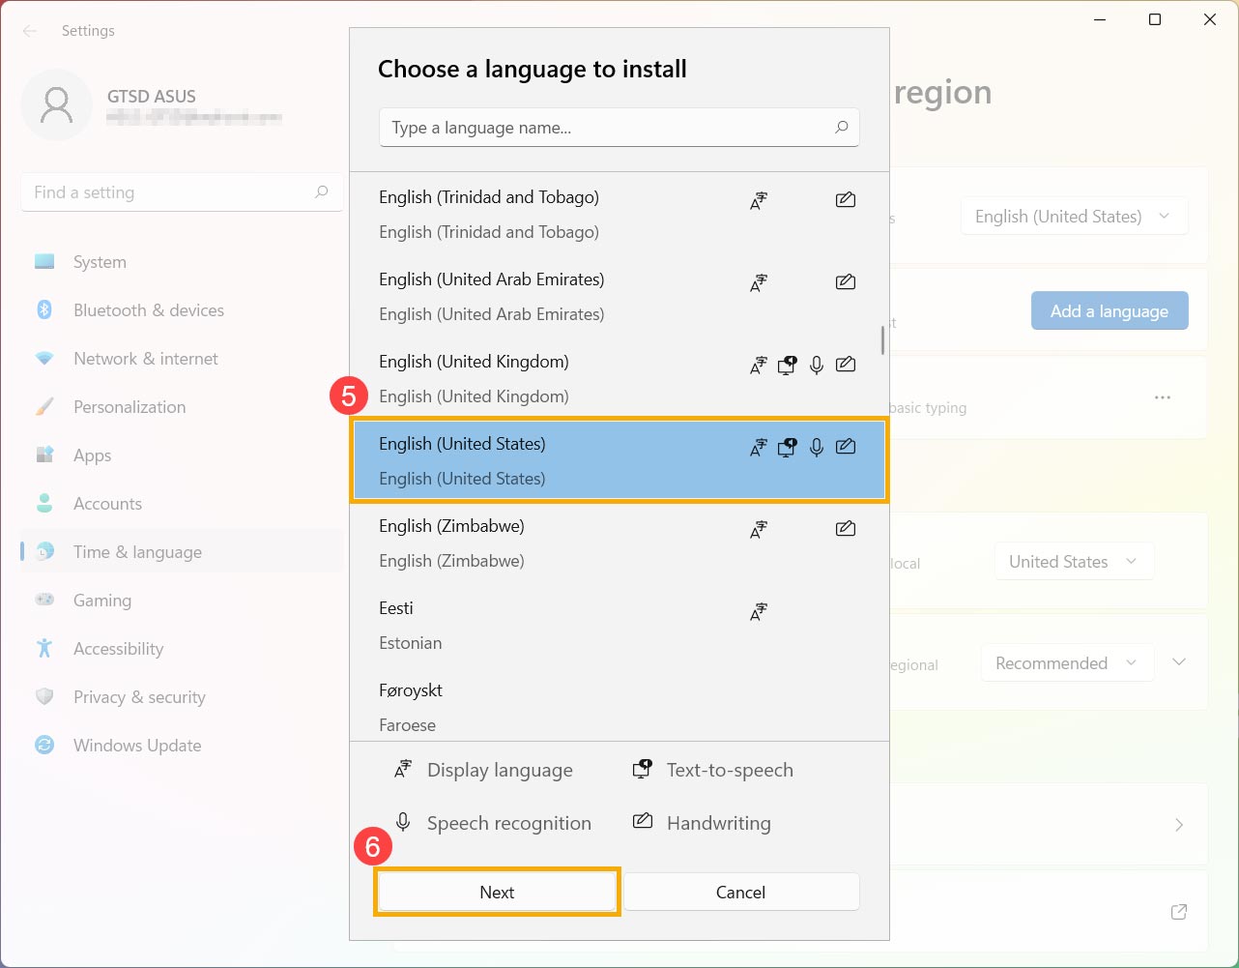The image size is (1239, 968).
Task: Click the search icon in language name box
Action: [841, 127]
